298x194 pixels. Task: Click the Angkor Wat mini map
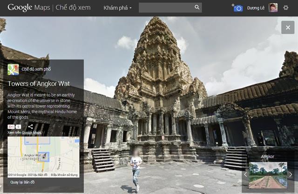point(43,157)
